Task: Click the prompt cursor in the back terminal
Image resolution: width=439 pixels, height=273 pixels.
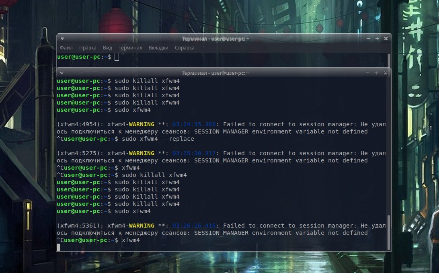Action: click(x=117, y=57)
